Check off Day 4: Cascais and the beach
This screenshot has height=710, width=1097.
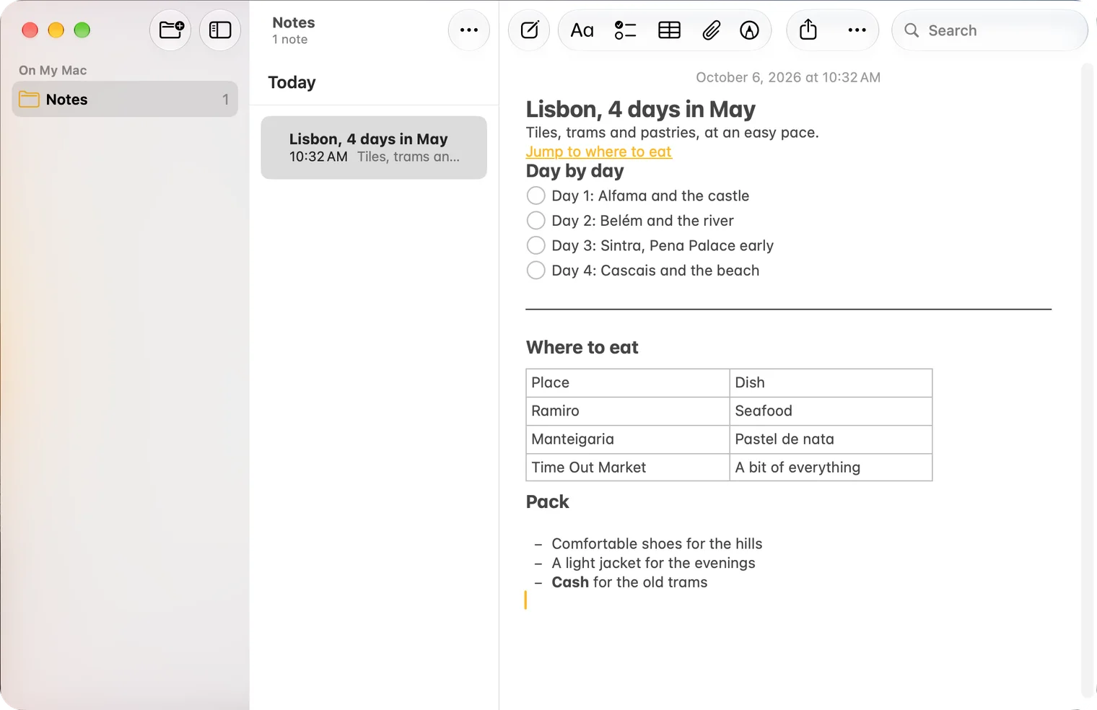[x=536, y=271]
